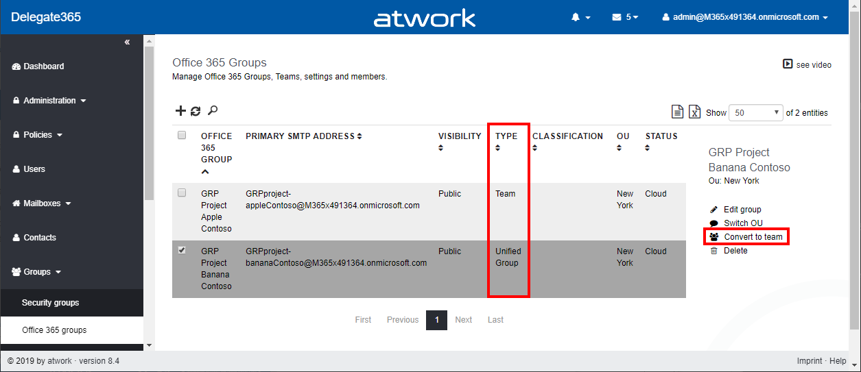Refresh the Office 365 groups list
This screenshot has width=861, height=372.
(196, 111)
